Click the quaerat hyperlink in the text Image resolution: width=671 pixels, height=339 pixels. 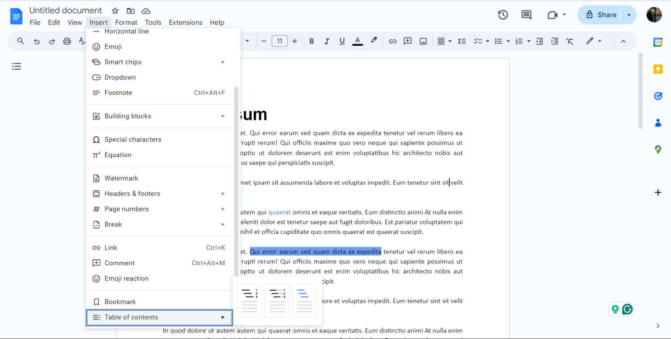click(x=280, y=212)
